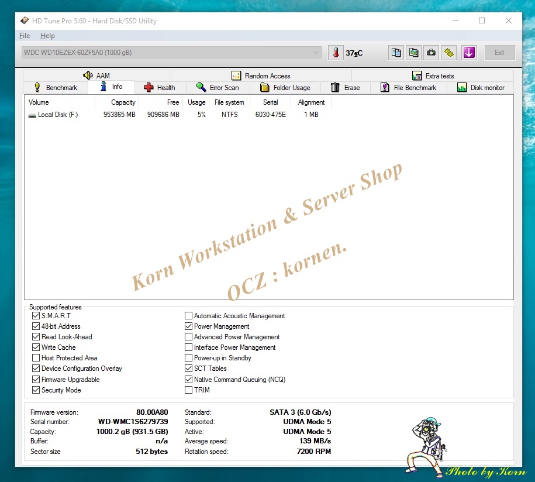Toggle the 48-bit Address checkbox
Image resolution: width=535 pixels, height=482 pixels.
(x=36, y=326)
